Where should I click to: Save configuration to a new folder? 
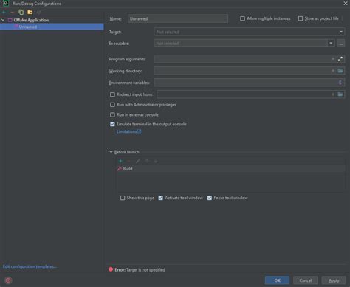(30, 12)
